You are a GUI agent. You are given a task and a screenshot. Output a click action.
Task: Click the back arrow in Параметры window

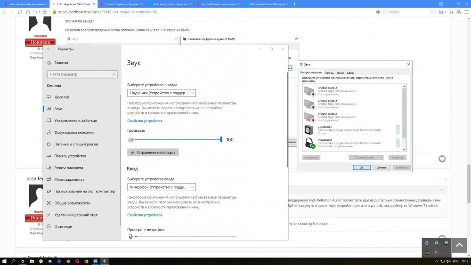pyautogui.click(x=49, y=49)
